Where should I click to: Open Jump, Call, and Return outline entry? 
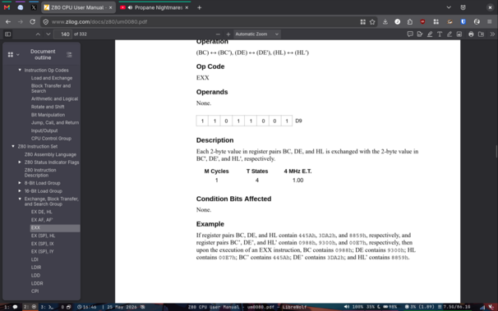[55, 123]
